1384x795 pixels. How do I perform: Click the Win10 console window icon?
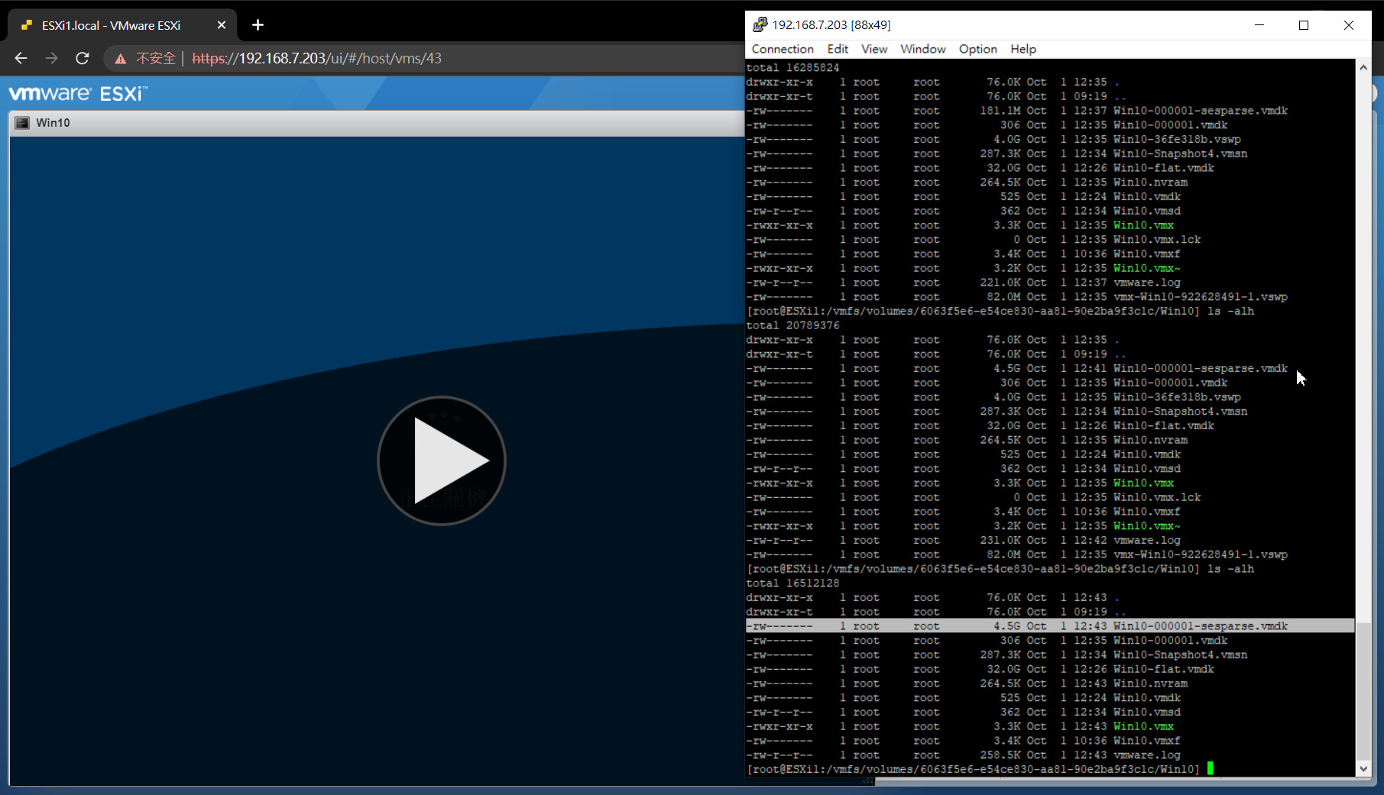point(22,123)
